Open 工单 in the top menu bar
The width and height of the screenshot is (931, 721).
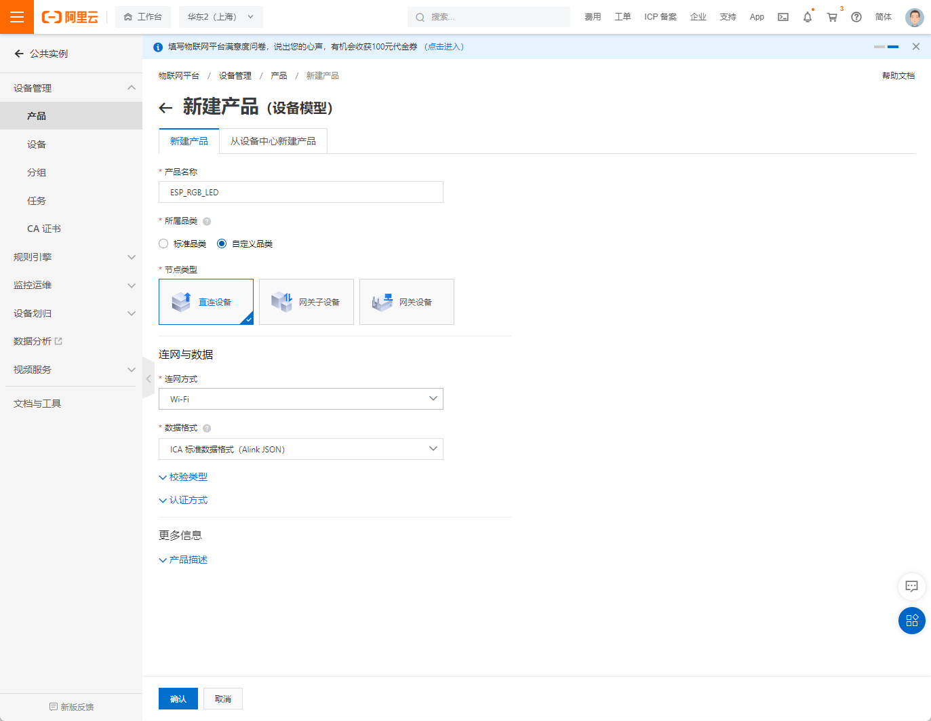[622, 16]
